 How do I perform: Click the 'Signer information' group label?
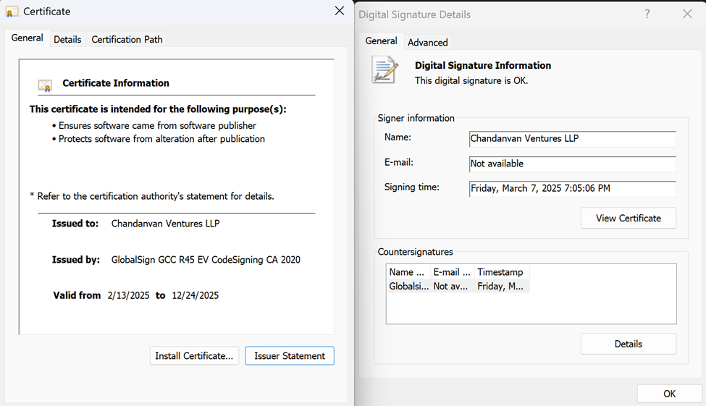coord(416,119)
